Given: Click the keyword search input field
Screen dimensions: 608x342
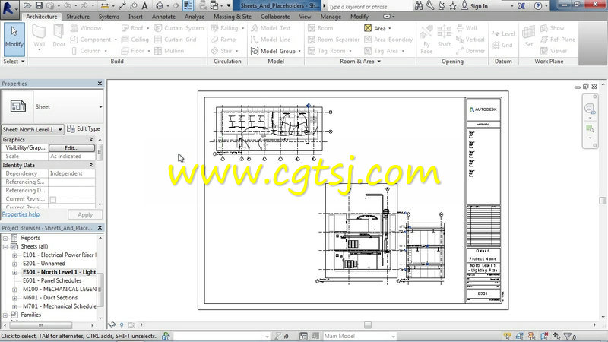Looking at the screenshot, I should point(369,6).
